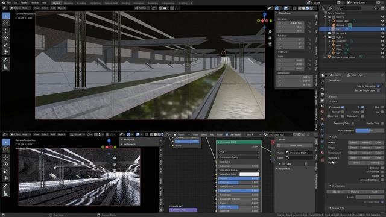The image size is (386, 217).
Task: Open the Window menu
Action: (34, 2)
